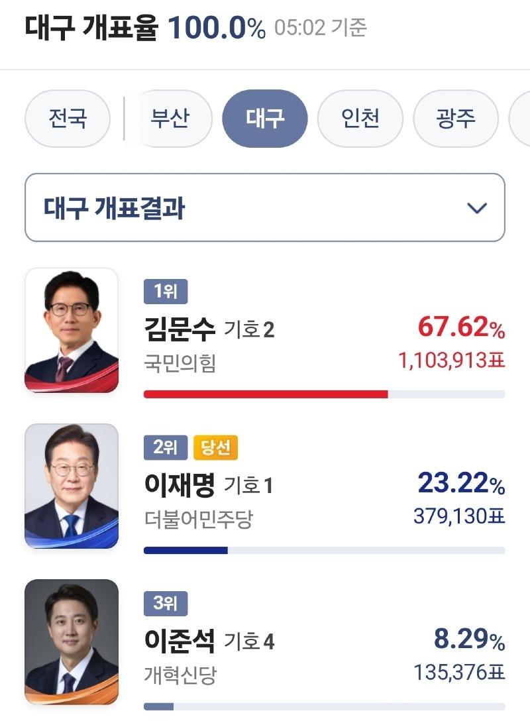Screen dimensions: 530x725
Task: Click the red 67.62% vote bar
Action: [x=266, y=394]
